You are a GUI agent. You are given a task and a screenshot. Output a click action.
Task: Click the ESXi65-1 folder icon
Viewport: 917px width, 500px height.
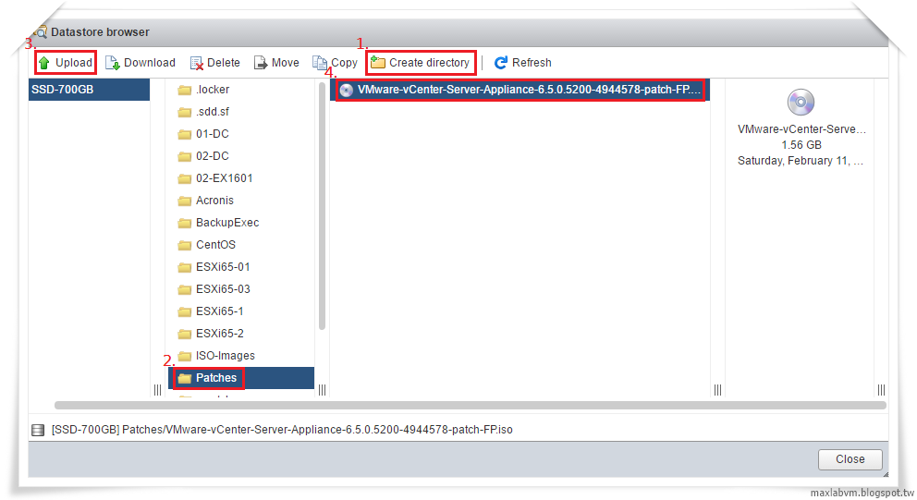click(x=184, y=312)
